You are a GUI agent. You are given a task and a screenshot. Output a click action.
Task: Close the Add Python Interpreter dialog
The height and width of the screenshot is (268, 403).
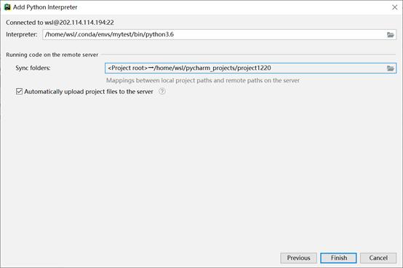point(394,7)
